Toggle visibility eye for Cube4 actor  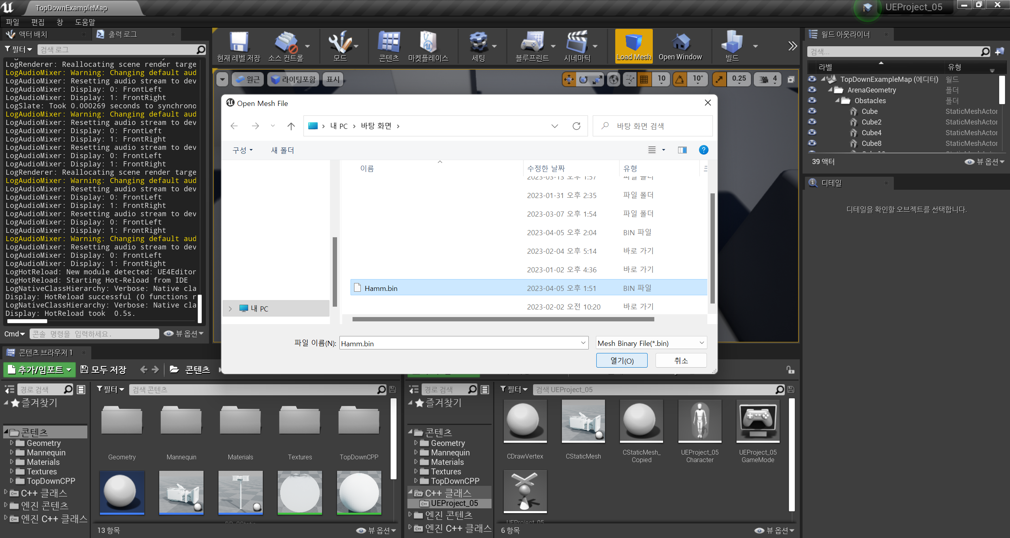point(812,133)
